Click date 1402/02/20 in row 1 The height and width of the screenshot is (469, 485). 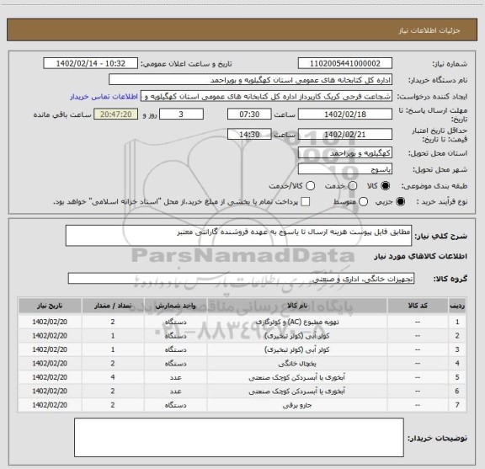click(x=50, y=322)
